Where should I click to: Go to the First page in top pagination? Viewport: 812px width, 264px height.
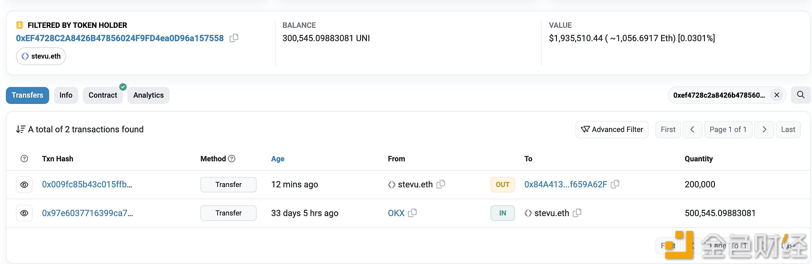point(668,130)
